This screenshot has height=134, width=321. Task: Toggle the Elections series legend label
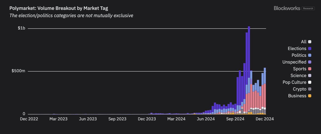(297, 48)
